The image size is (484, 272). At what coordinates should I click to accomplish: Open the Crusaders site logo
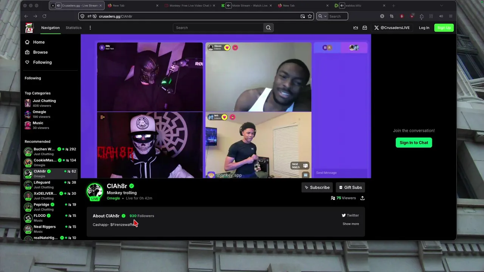pyautogui.click(x=29, y=28)
